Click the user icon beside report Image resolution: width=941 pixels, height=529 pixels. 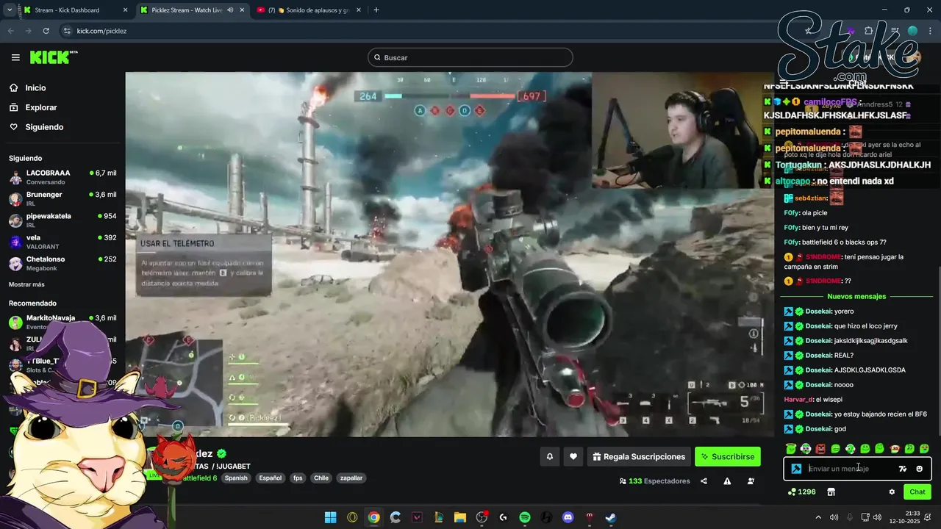pyautogui.click(x=751, y=481)
